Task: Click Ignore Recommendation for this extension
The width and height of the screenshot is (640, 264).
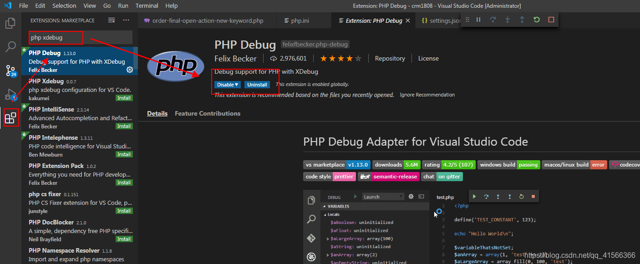Action: coord(427,95)
